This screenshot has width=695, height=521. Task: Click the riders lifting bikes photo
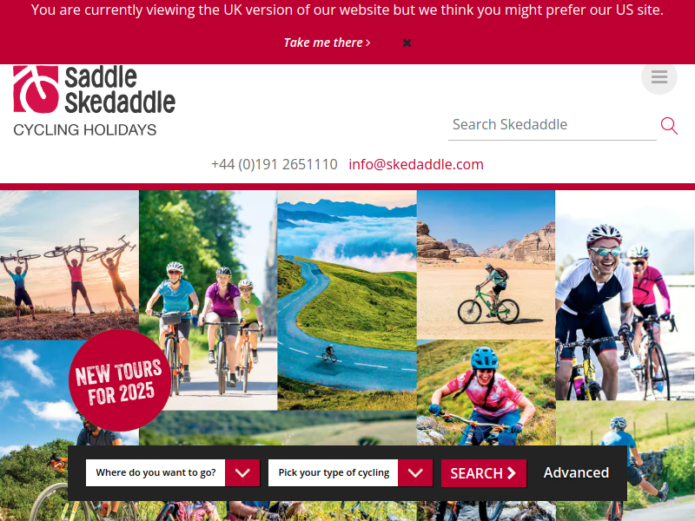pos(69,265)
